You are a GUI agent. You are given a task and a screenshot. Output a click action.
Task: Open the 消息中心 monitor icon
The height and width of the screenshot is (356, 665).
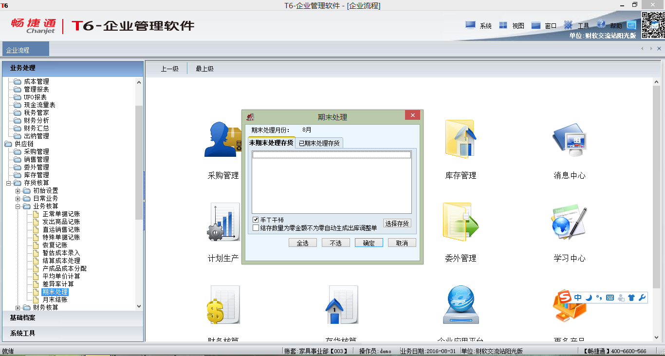(x=569, y=139)
